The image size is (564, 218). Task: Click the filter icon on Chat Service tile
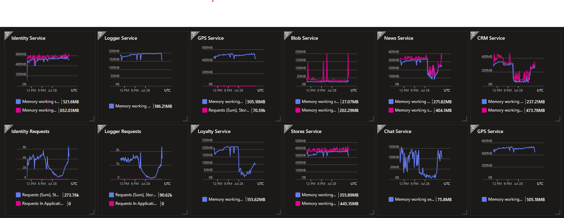379,127
